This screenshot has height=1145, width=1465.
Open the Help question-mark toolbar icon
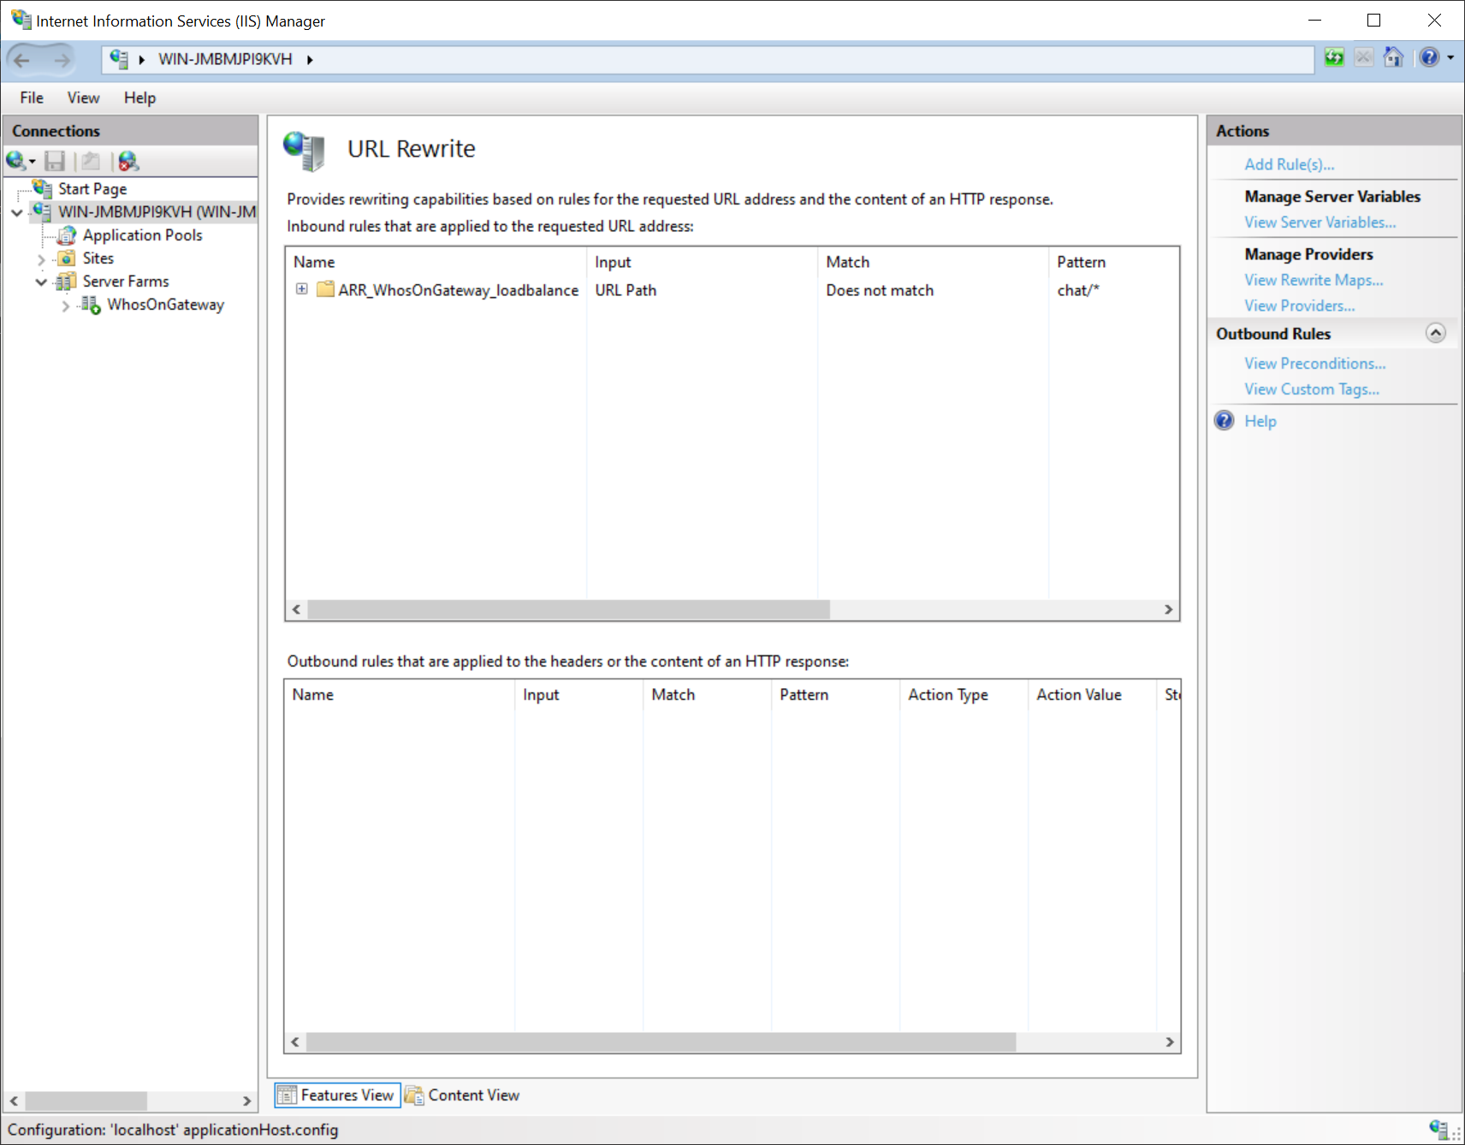(1429, 57)
